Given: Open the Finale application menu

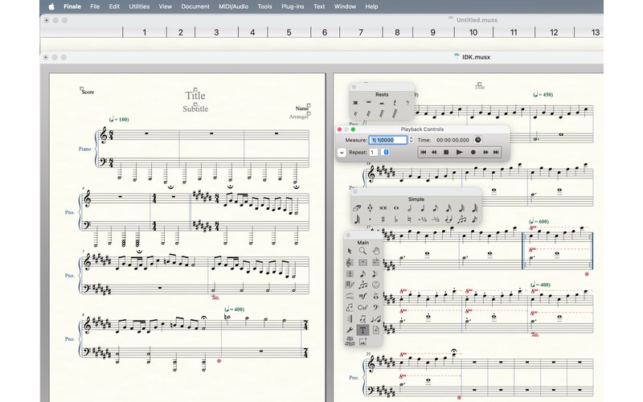Looking at the screenshot, I should point(72,6).
